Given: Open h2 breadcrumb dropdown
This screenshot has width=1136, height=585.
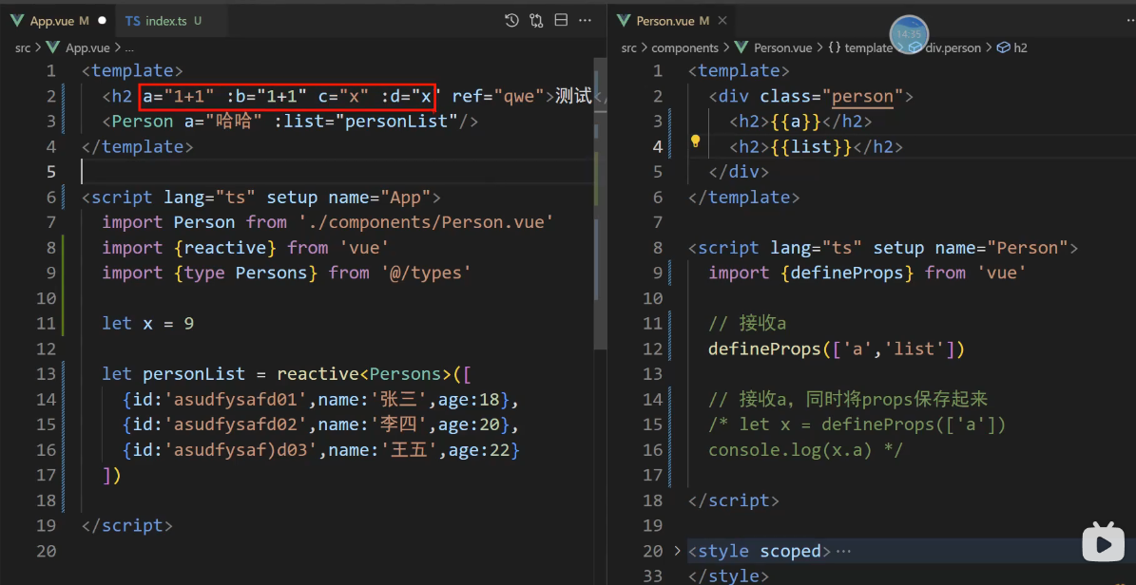Looking at the screenshot, I should point(1020,47).
